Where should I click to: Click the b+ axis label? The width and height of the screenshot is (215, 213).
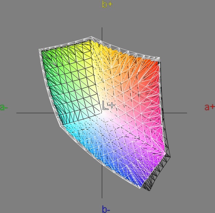point(107,4)
